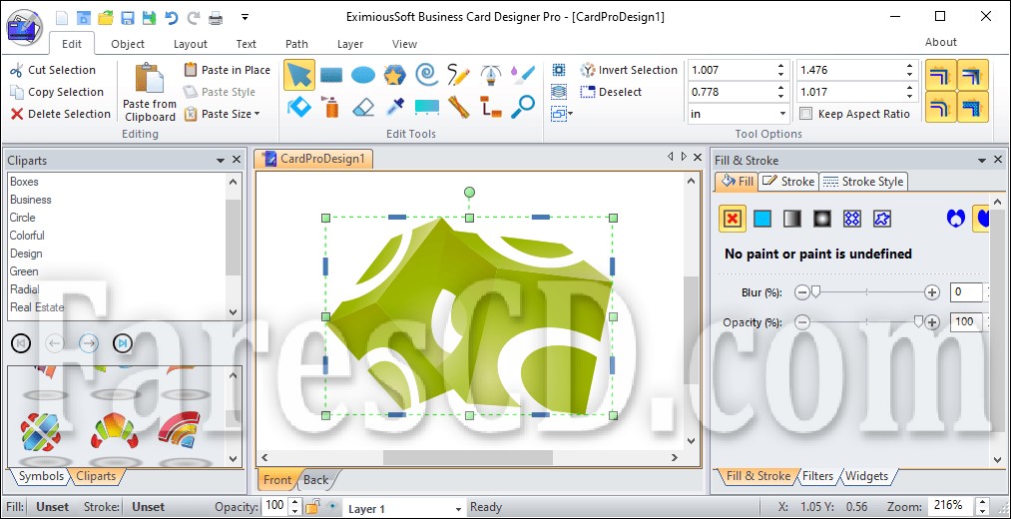Select the Eyedropper color picker tool
Screen dimensions: 1011x519
(x=394, y=107)
